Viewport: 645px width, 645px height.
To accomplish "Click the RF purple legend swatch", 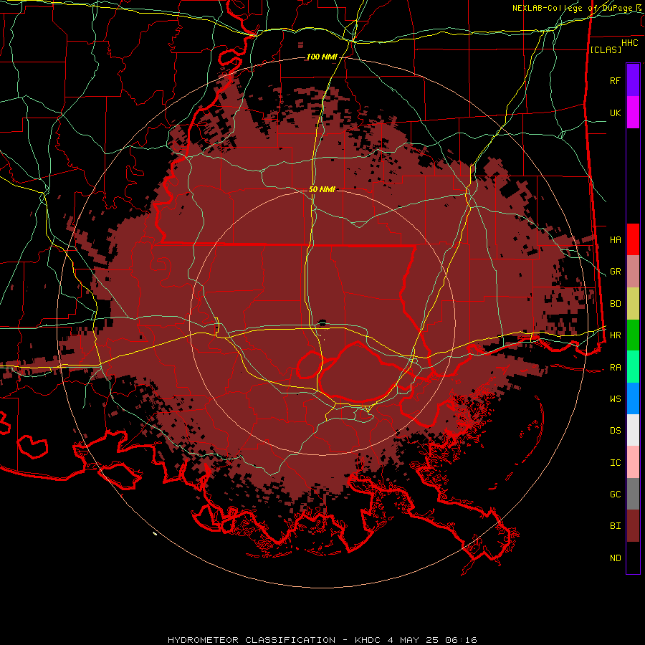I will coord(633,80).
